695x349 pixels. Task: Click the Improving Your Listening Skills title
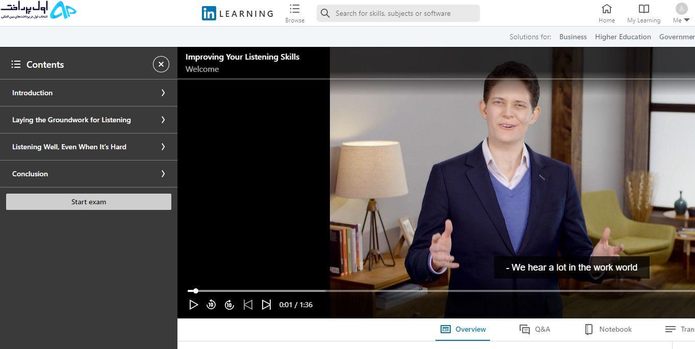click(x=242, y=57)
